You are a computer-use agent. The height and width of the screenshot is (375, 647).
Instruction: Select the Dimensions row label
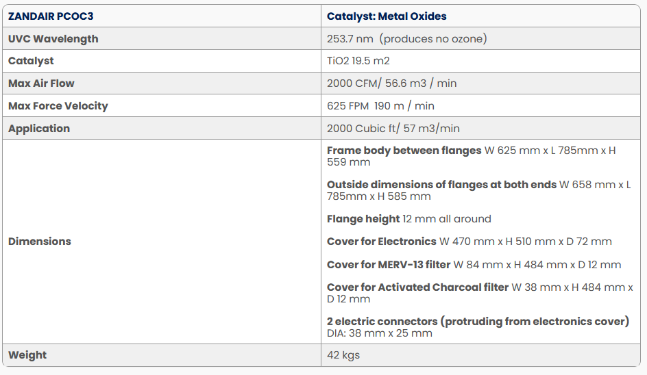[x=39, y=242]
